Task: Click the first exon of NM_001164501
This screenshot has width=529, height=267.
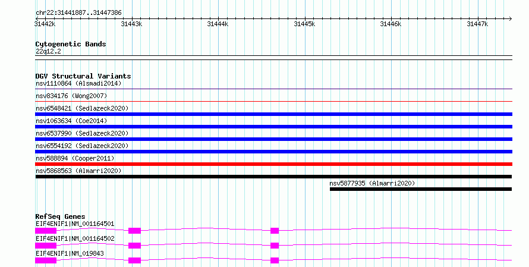Action: point(46,231)
